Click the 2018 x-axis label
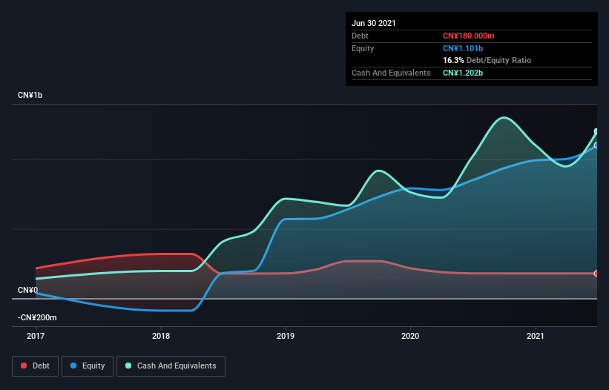 [161, 336]
